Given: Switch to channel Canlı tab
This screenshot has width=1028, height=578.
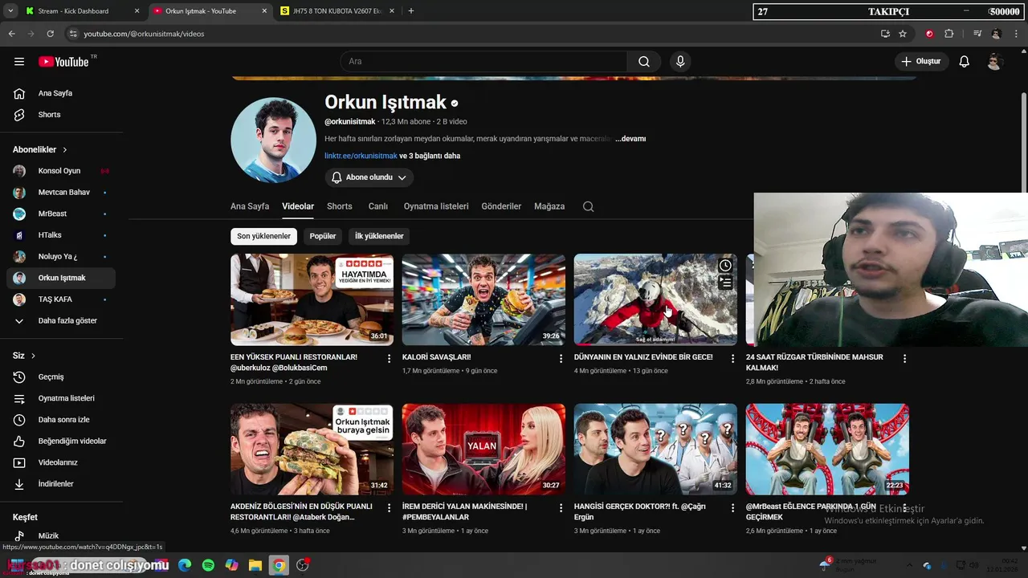Looking at the screenshot, I should (378, 206).
